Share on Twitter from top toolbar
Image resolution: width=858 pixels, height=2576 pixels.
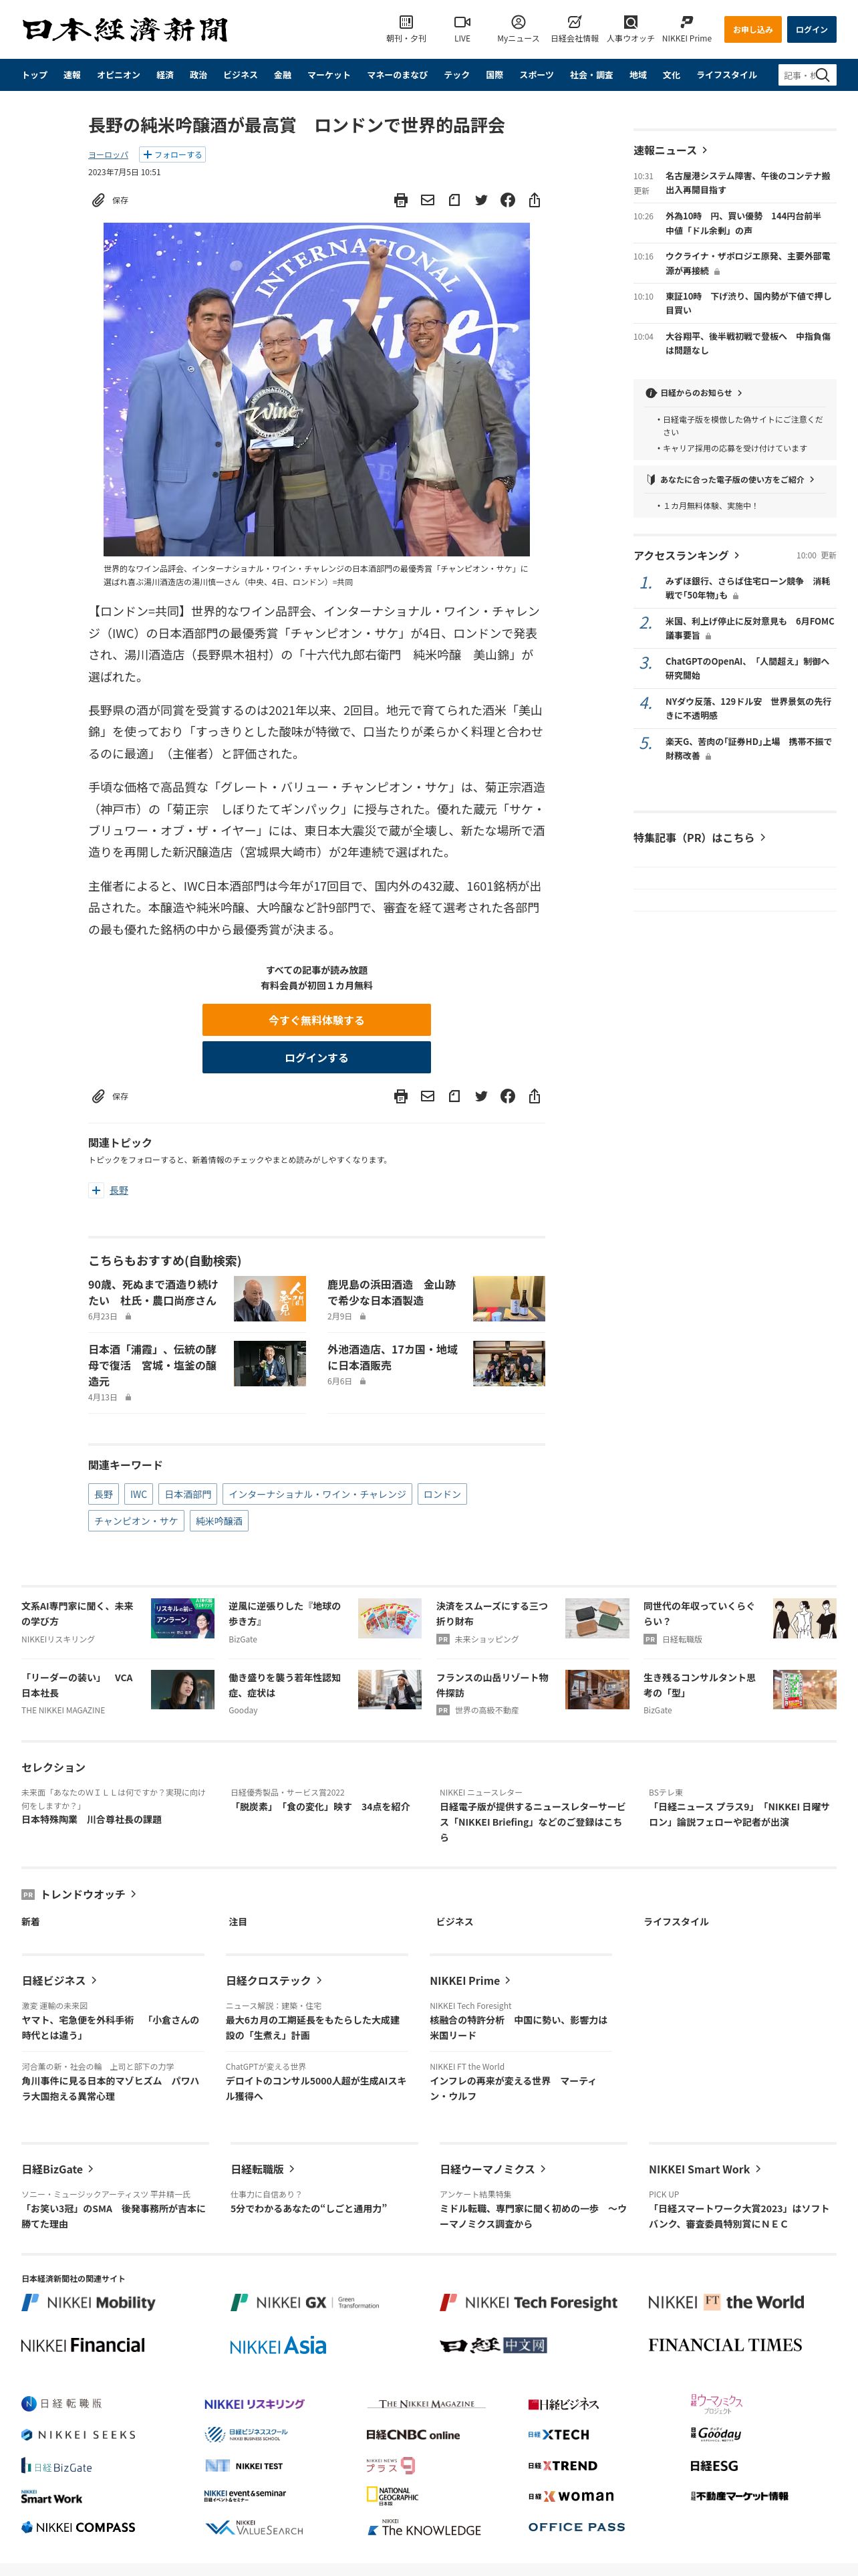[x=480, y=200]
